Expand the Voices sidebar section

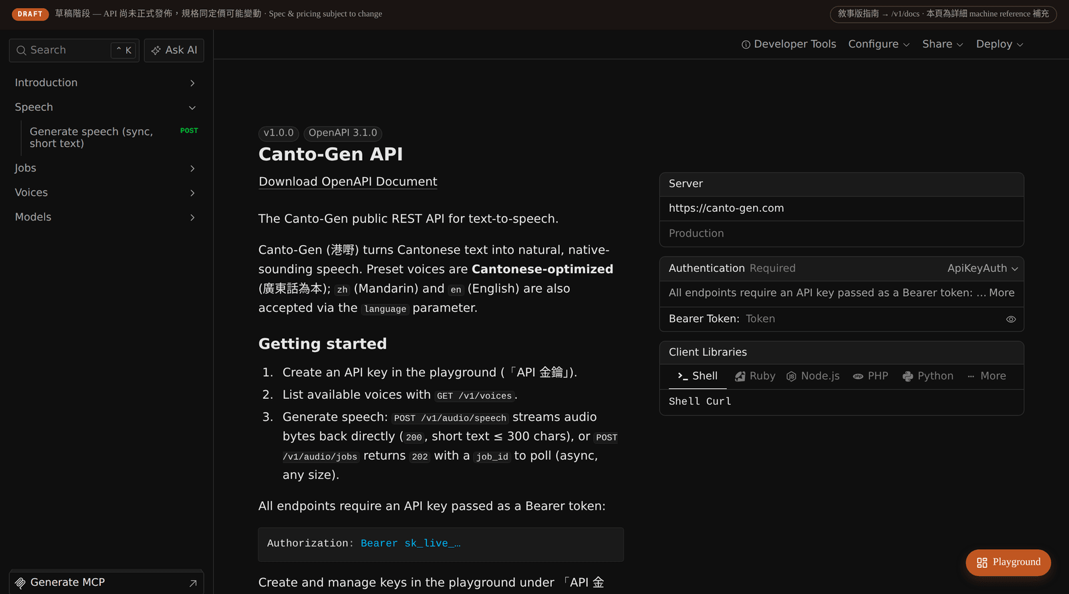tap(192, 193)
